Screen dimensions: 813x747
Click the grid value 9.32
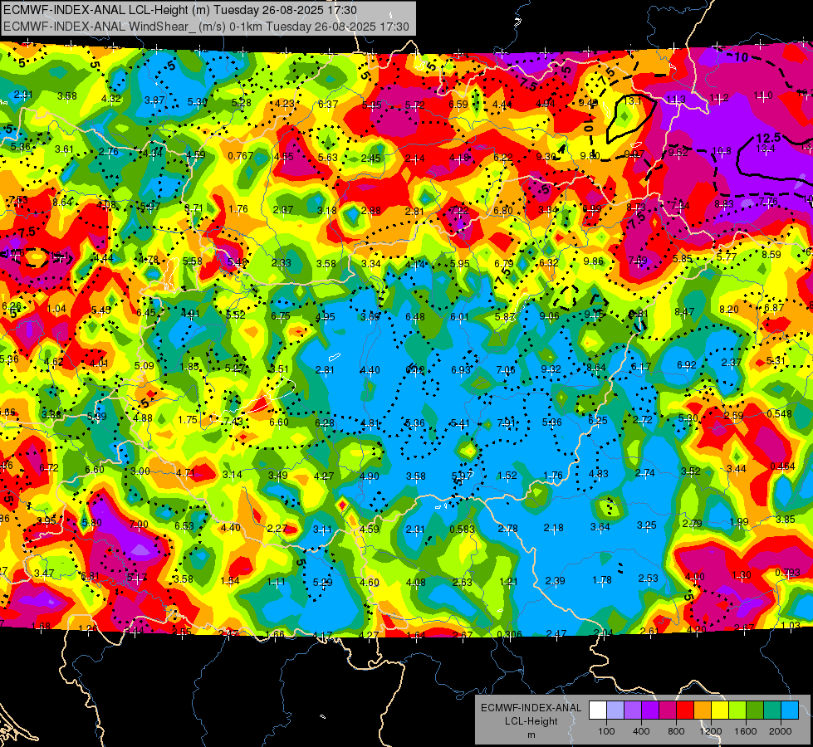(x=551, y=369)
